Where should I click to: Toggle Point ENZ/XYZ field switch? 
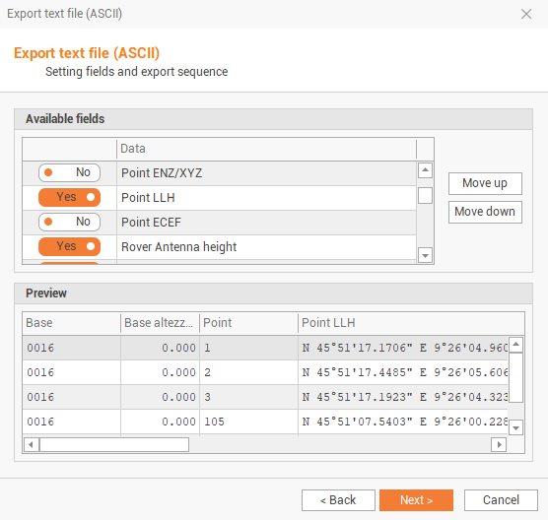point(69,173)
